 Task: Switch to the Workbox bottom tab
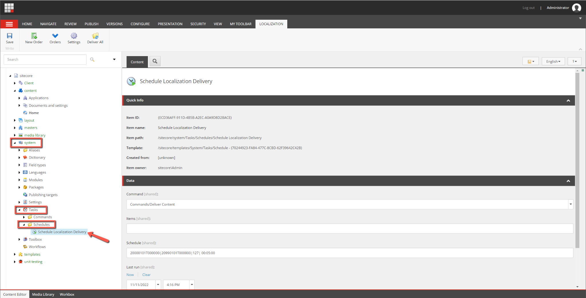click(67, 294)
